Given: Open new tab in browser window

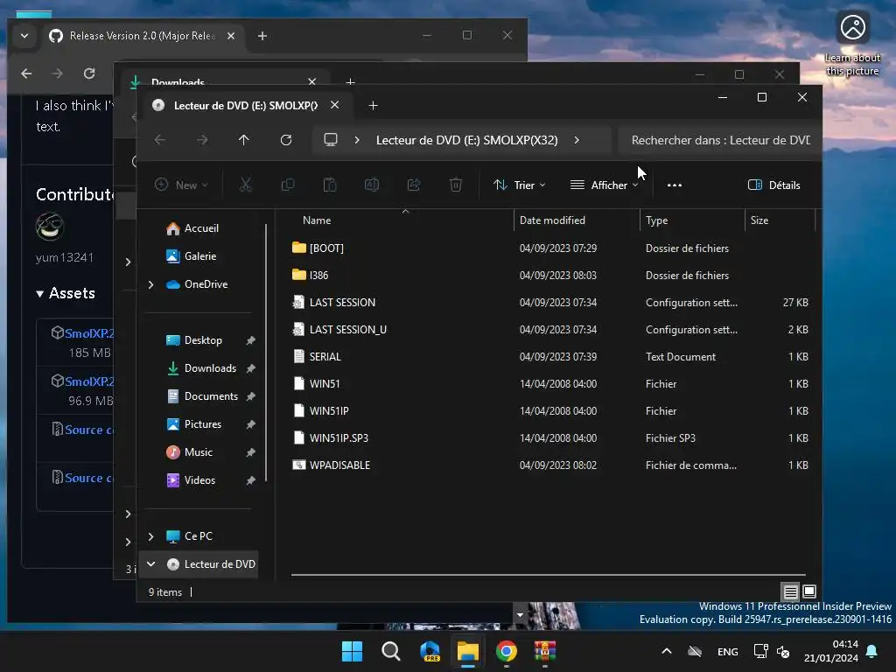Looking at the screenshot, I should tap(262, 35).
